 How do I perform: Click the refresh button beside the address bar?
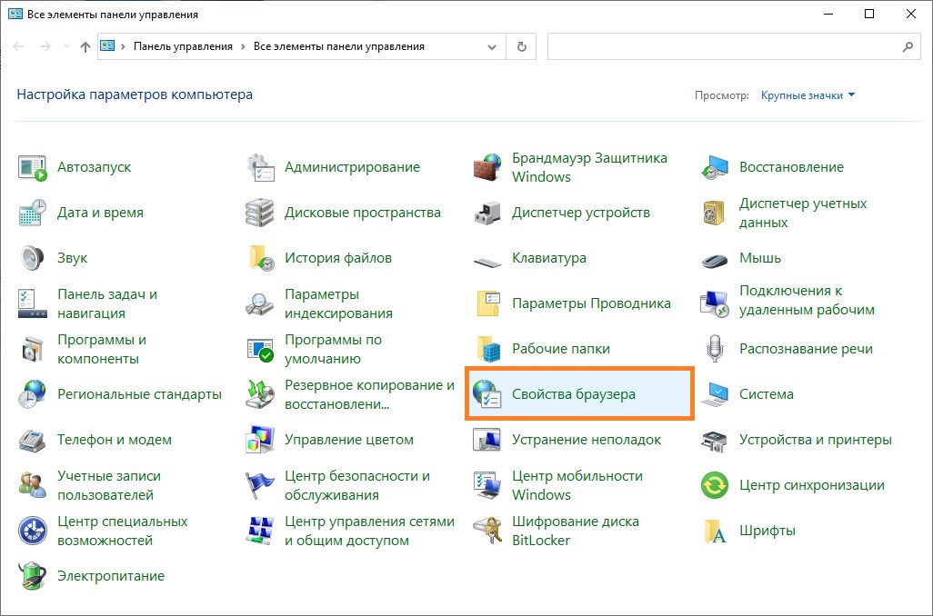click(x=522, y=47)
